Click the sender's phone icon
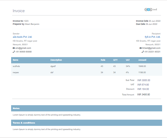 click(14, 52)
